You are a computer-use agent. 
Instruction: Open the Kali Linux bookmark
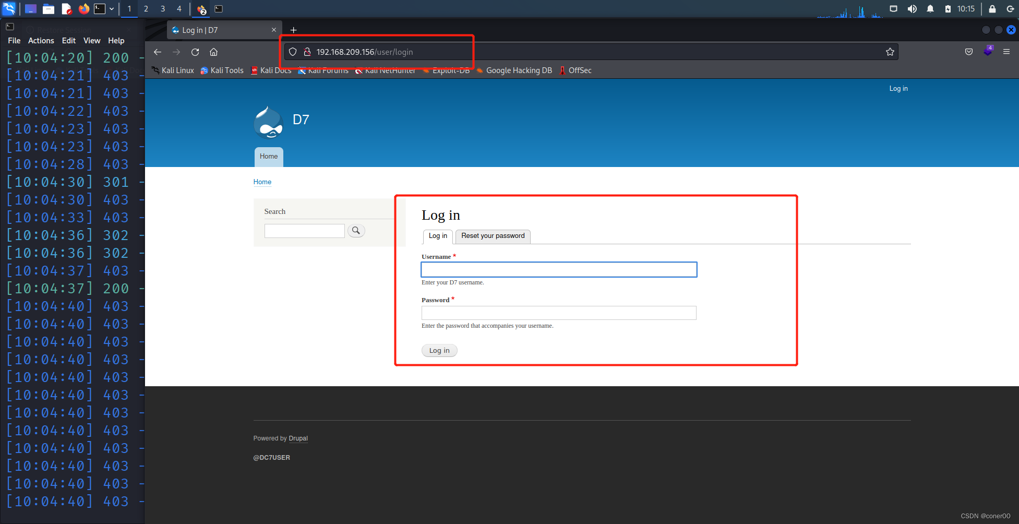pyautogui.click(x=173, y=70)
